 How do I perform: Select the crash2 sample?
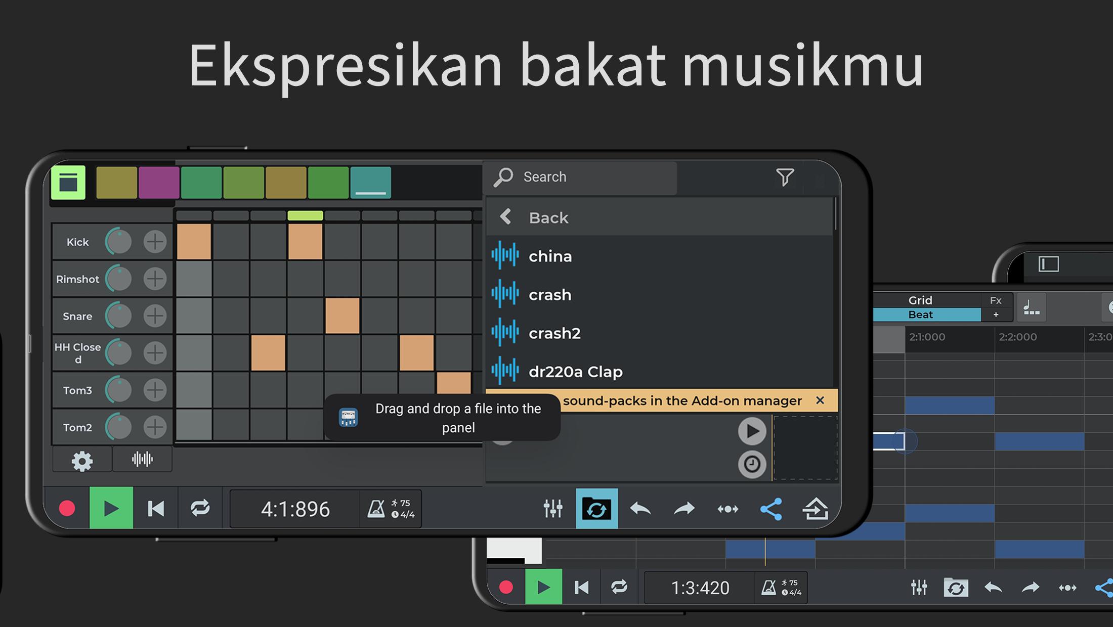point(659,333)
